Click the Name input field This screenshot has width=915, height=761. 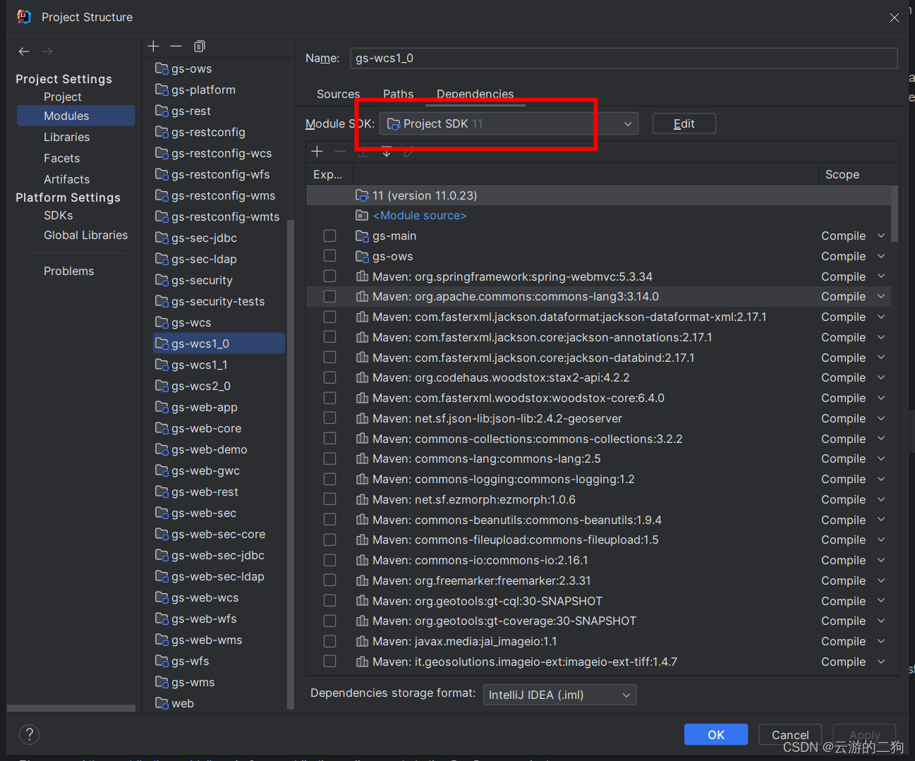click(x=624, y=58)
